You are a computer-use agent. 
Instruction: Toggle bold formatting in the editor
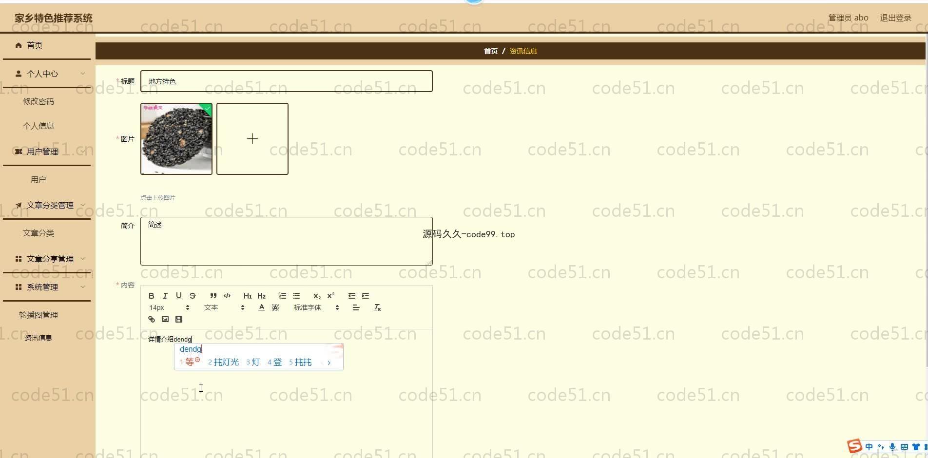pyautogui.click(x=152, y=296)
